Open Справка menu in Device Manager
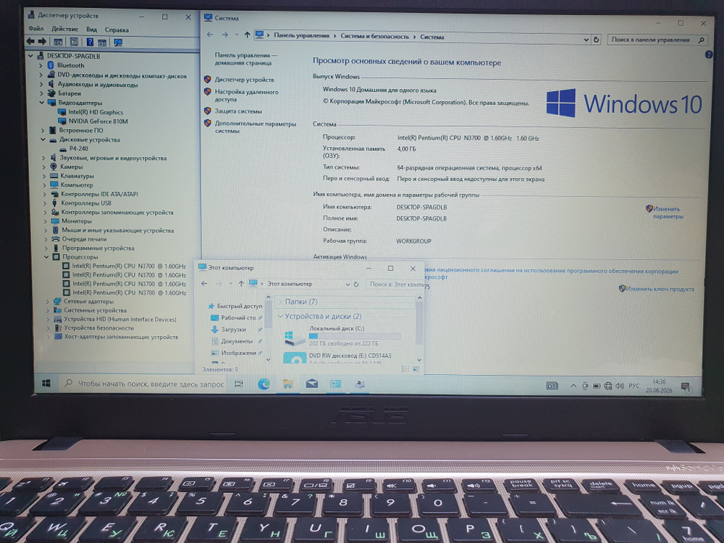 (117, 30)
